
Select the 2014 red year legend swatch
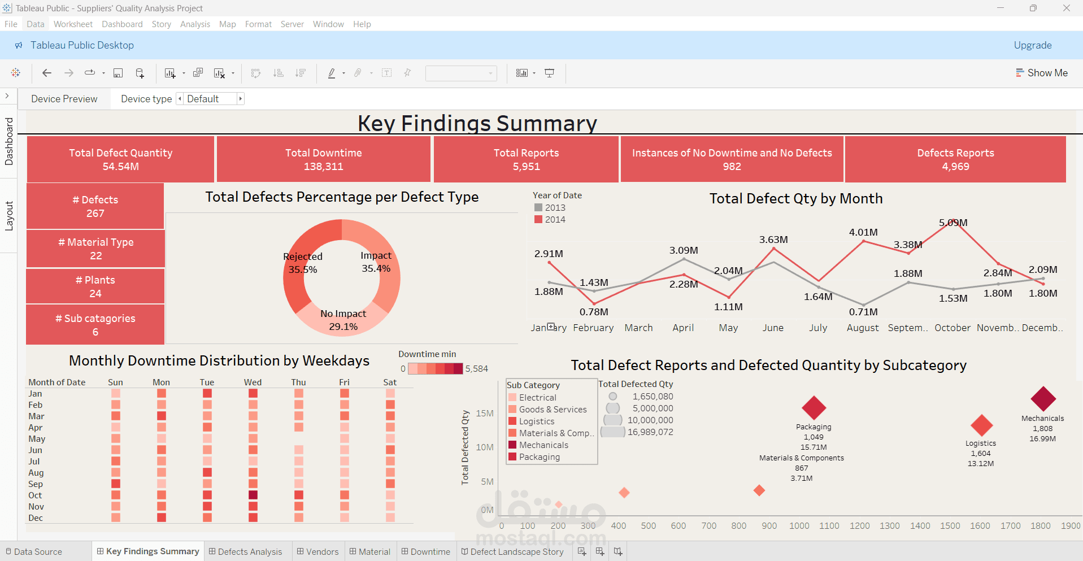click(x=538, y=219)
